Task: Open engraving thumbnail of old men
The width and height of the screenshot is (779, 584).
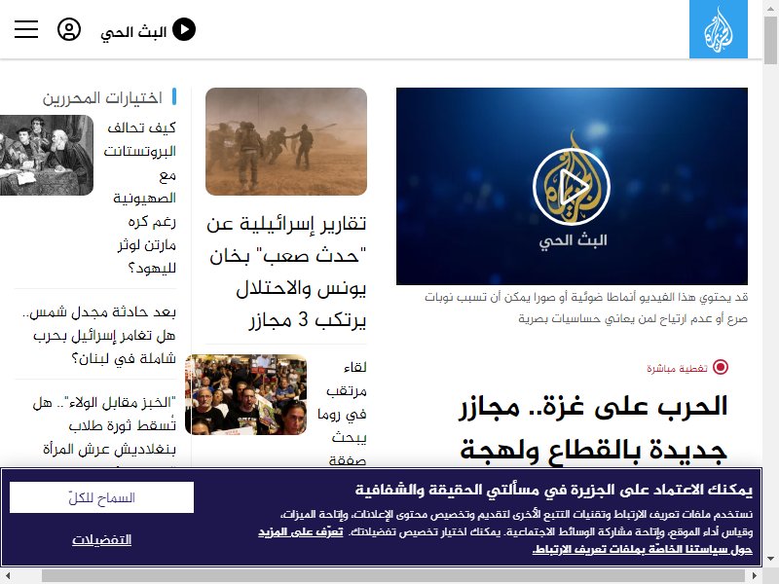Action: 47,155
